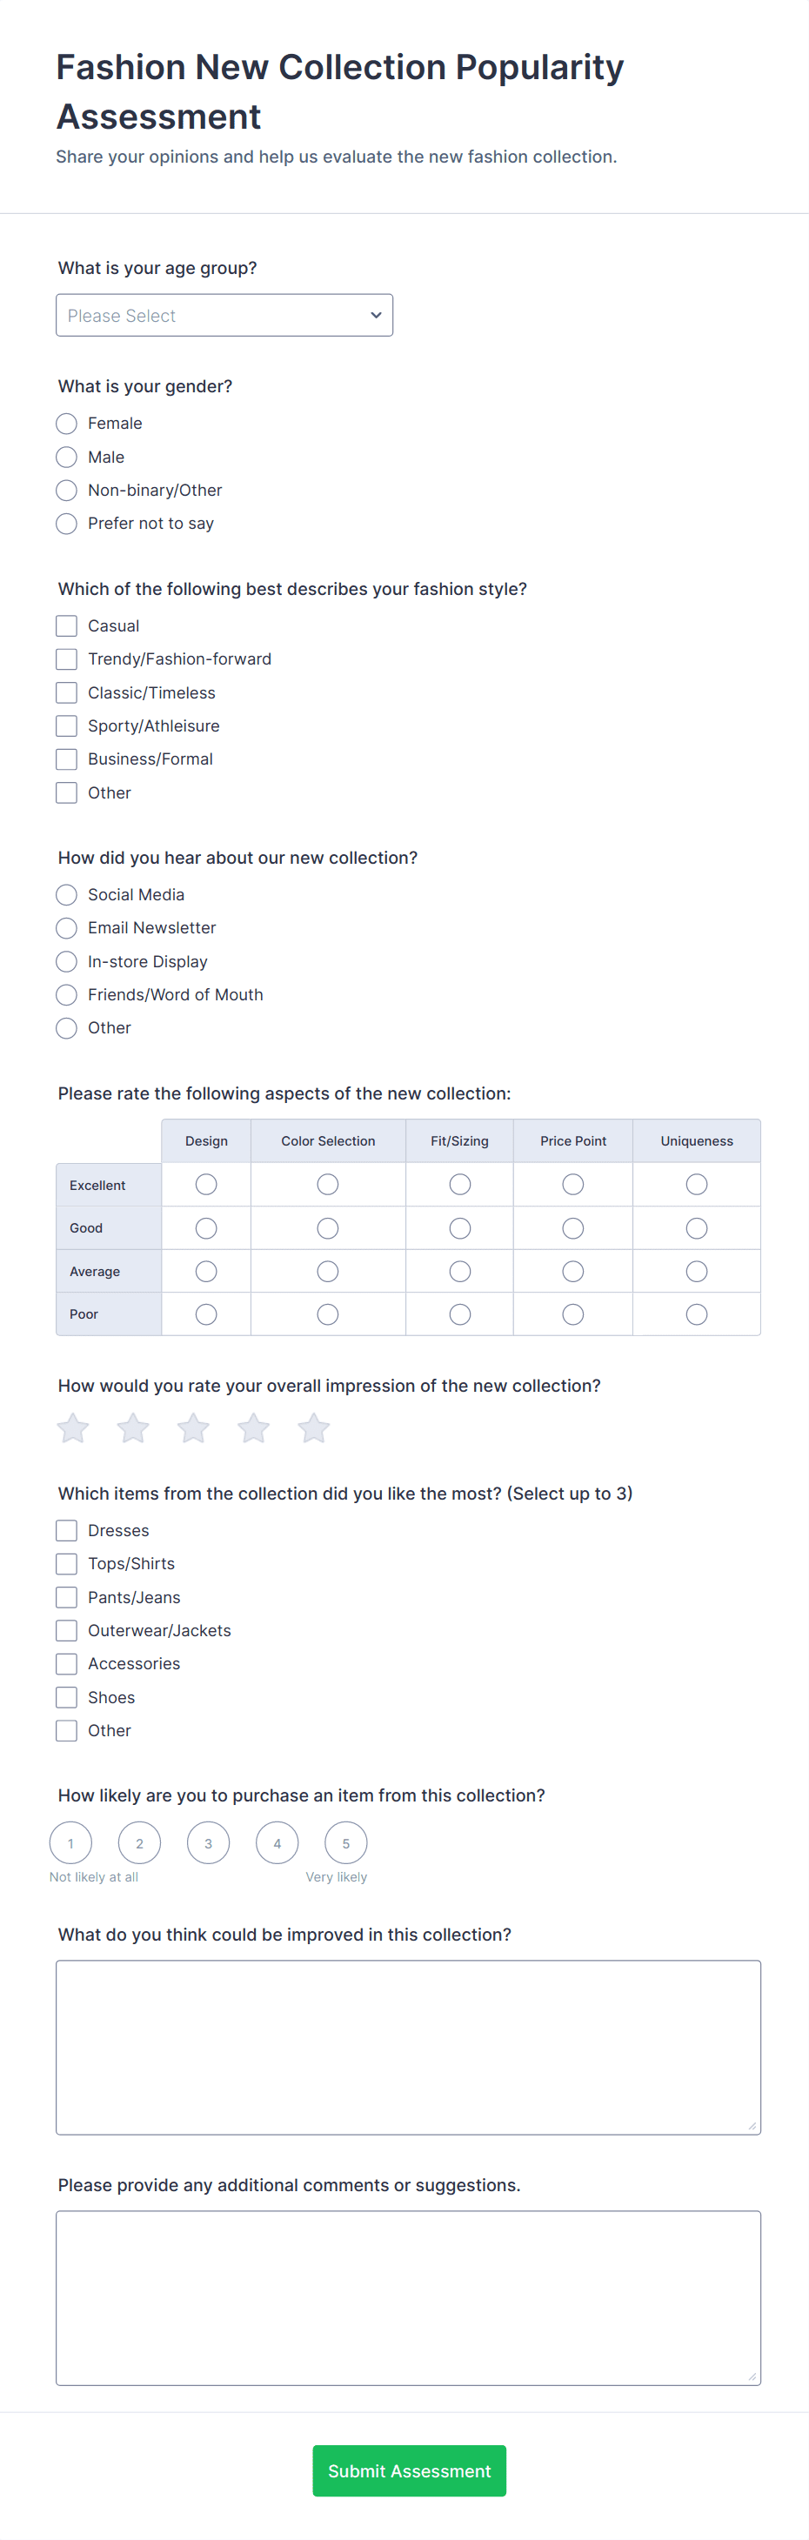Mark Price Point as Average
The height and width of the screenshot is (2540, 809).
[x=573, y=1272]
